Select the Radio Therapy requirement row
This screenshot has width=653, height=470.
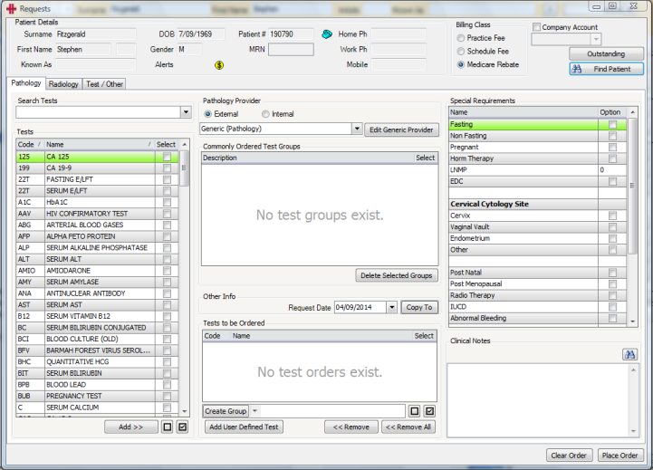(537, 295)
